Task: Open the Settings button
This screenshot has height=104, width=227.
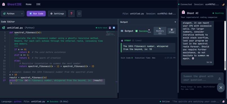Action: click(57, 13)
